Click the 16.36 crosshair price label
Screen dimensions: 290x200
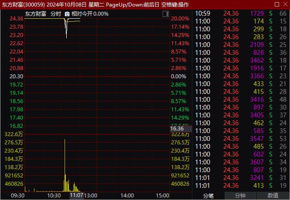(x=177, y=129)
